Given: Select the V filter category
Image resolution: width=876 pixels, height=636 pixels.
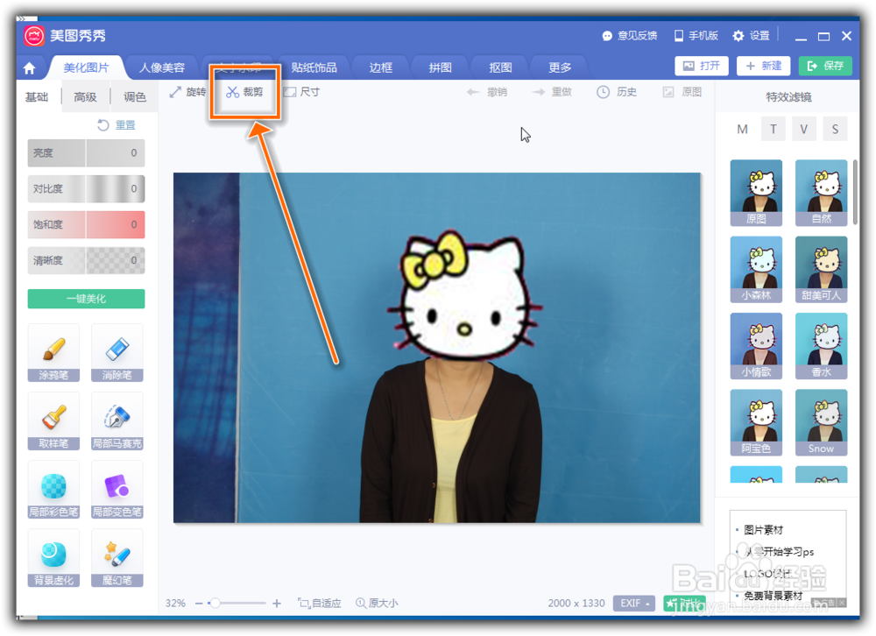Looking at the screenshot, I should coord(804,130).
